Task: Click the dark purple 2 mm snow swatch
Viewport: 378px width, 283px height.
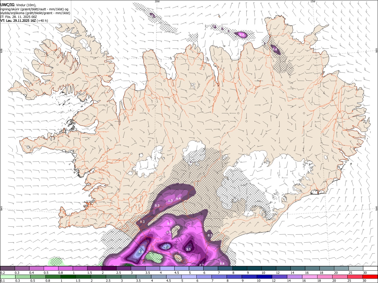Action: 109,269
